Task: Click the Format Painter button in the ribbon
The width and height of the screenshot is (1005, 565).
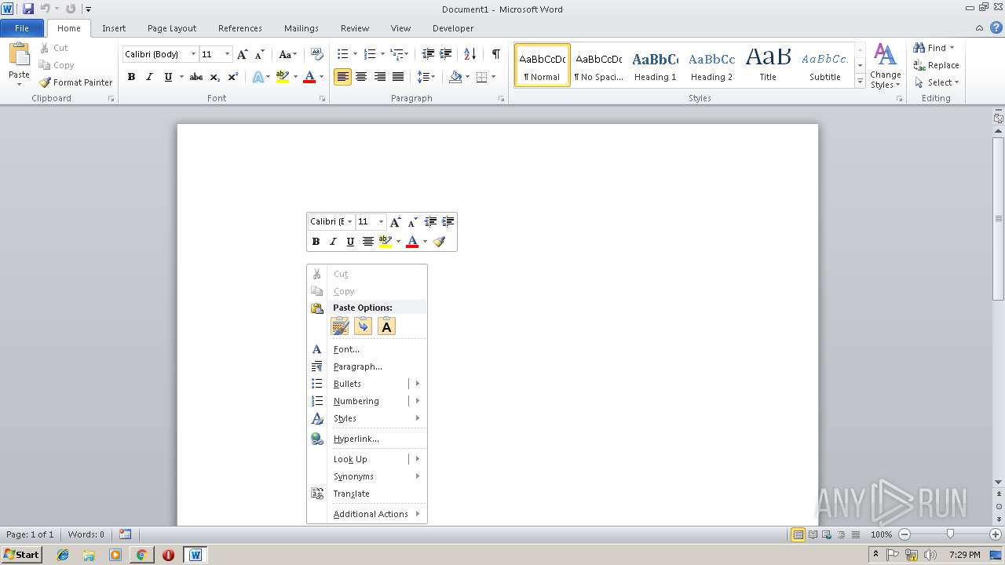Action: click(x=76, y=82)
